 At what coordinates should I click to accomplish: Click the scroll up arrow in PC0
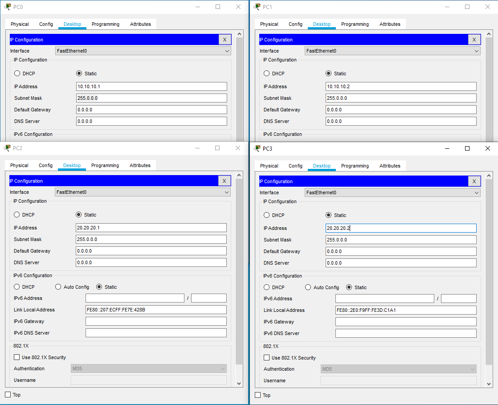[240, 34]
